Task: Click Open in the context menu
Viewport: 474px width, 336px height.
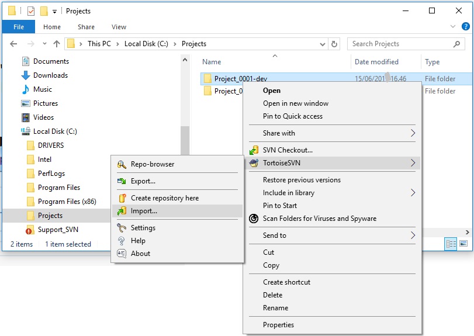Action: pyautogui.click(x=332, y=91)
